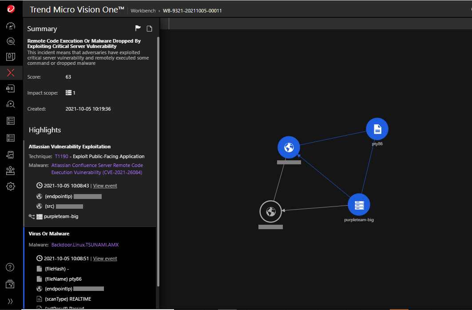Click the blue globe node in graph

click(x=289, y=147)
